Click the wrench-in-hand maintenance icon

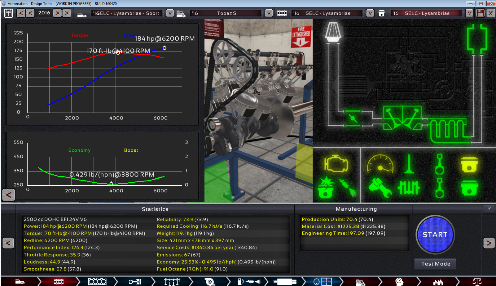[380, 187]
